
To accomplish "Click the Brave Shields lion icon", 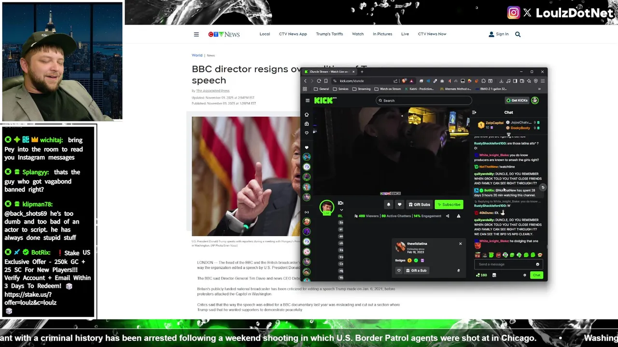I will (405, 81).
